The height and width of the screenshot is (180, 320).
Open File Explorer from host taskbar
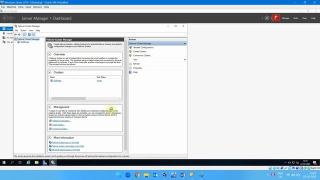(146, 175)
